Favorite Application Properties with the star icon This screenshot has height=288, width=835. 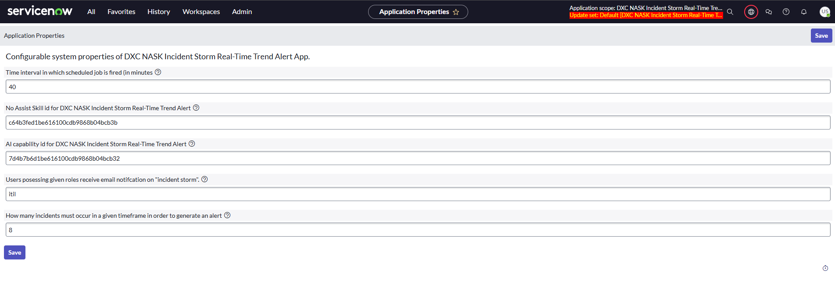[456, 12]
